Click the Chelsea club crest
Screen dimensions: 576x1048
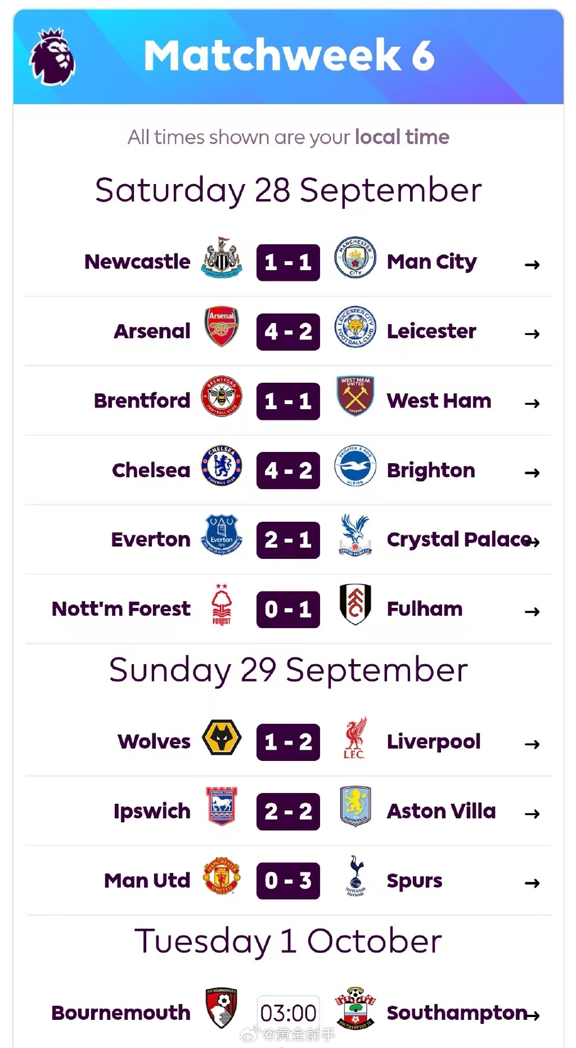[222, 466]
